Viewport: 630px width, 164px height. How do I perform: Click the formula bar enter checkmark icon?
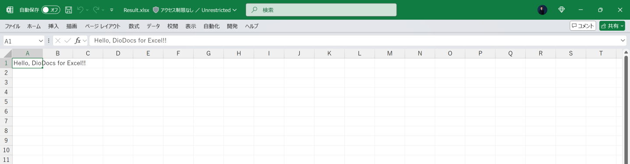pos(67,41)
